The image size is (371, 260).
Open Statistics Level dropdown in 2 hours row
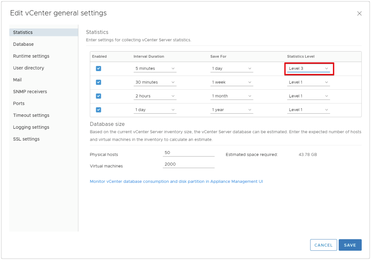coord(308,96)
